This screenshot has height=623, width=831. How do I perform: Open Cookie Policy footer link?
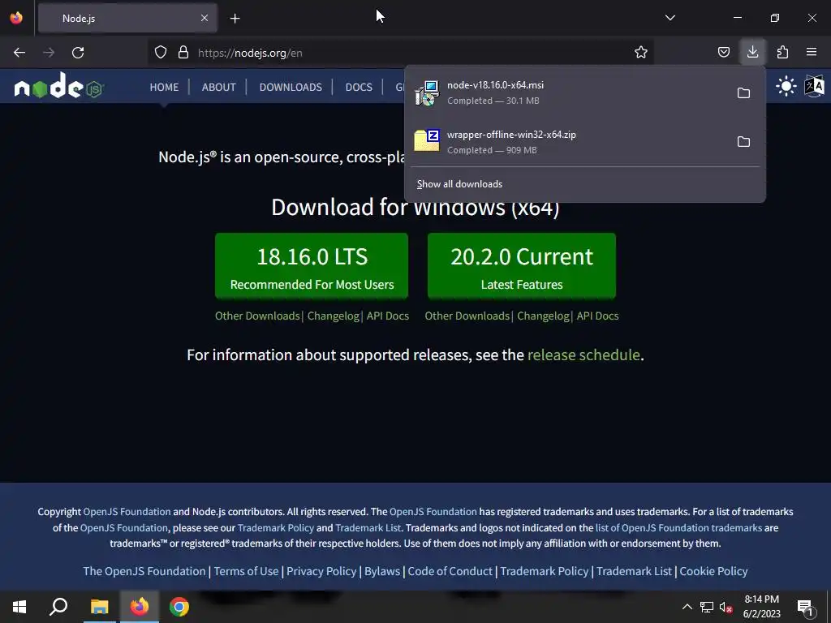(x=713, y=571)
